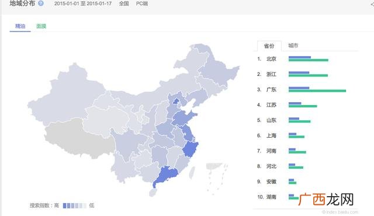This screenshot has width=374, height=216.
Task: Select the 省份 ranking tab
Action: tap(269, 46)
